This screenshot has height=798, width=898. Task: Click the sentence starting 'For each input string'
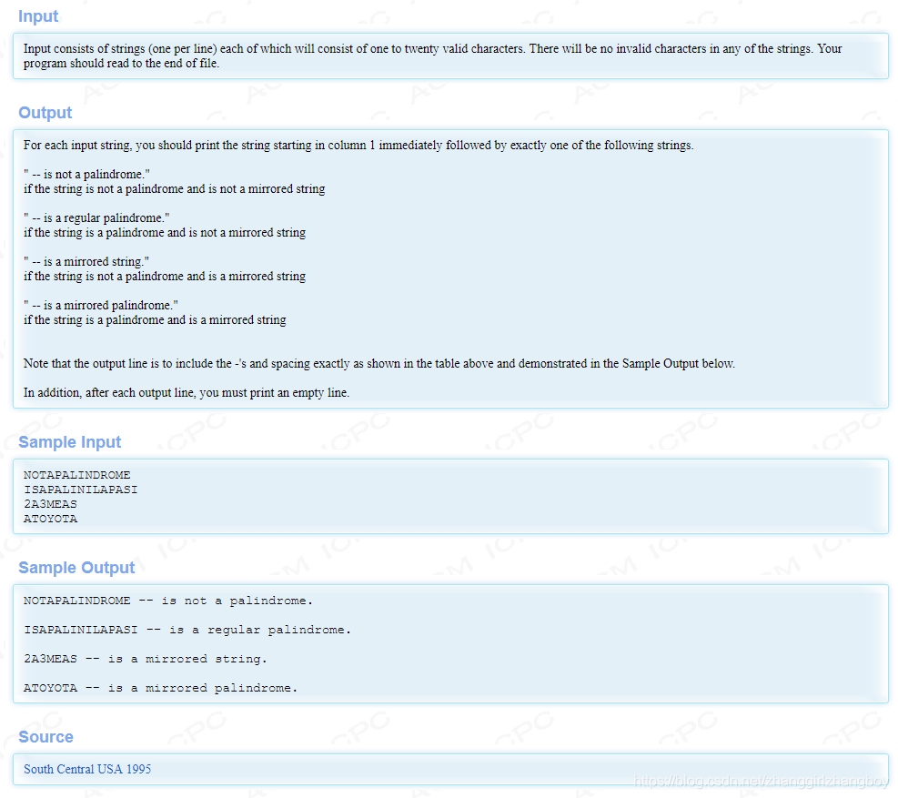tap(358, 145)
